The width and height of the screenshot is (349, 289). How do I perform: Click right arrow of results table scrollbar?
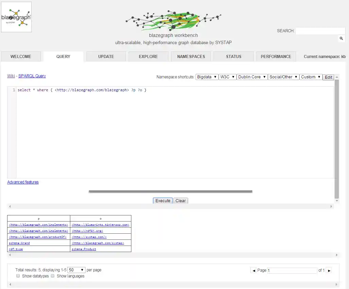click(x=336, y=255)
